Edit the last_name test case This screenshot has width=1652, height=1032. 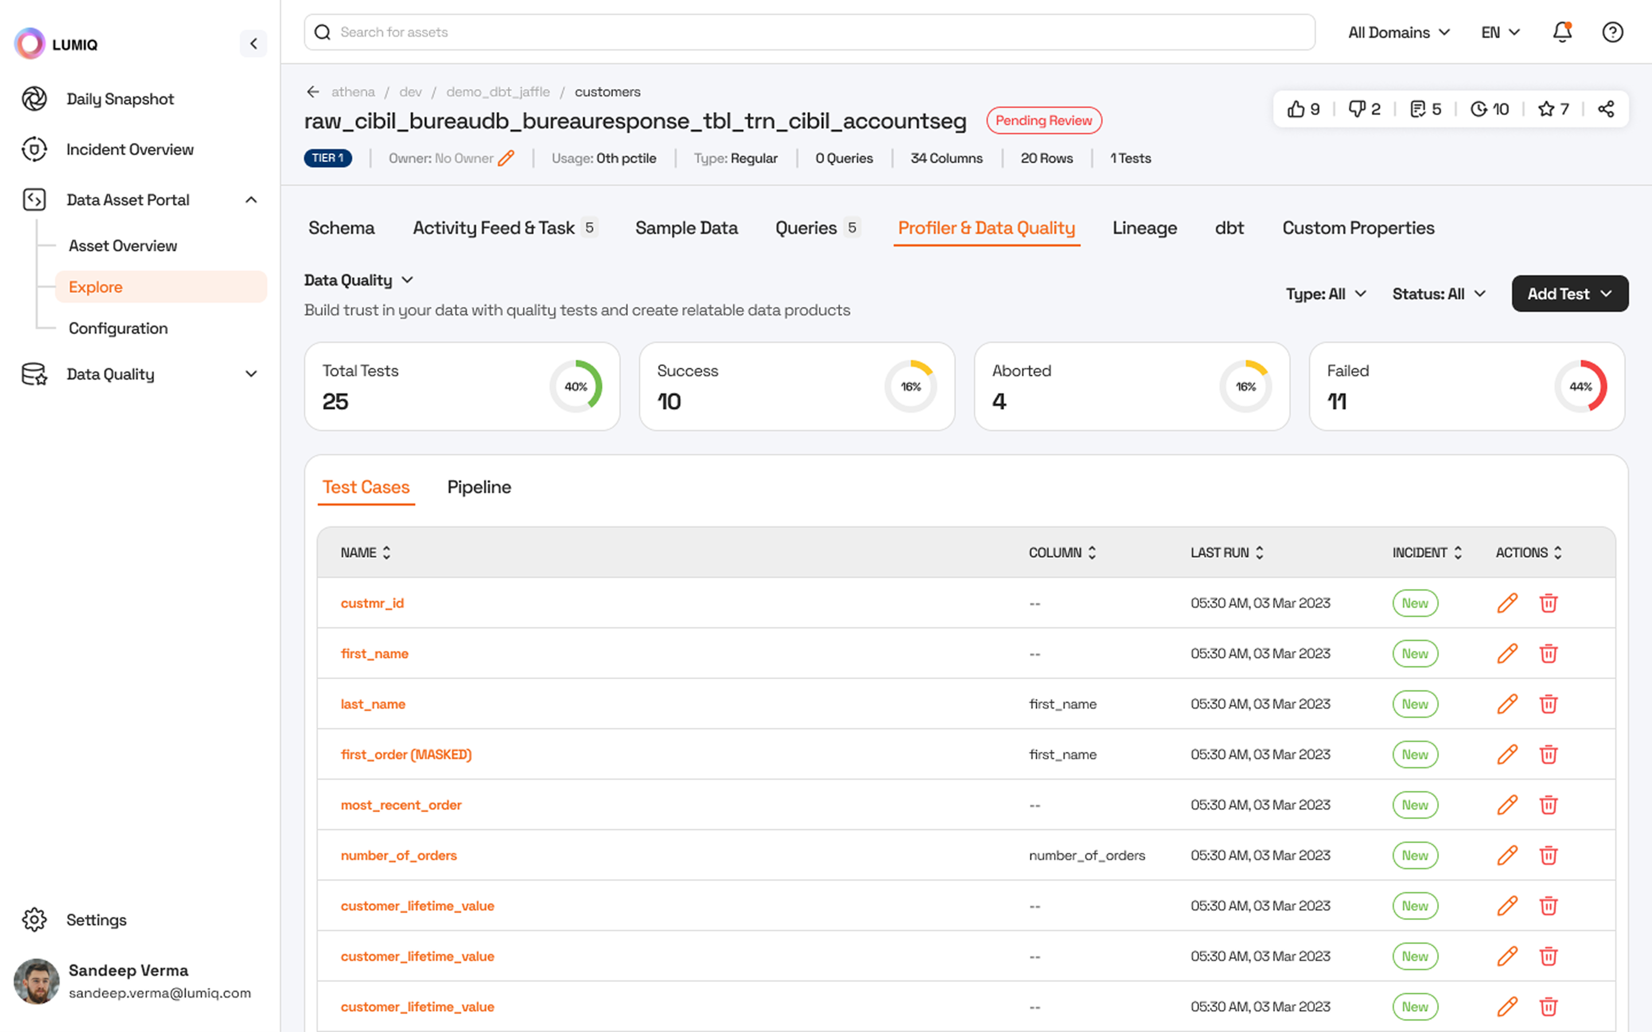(x=1507, y=705)
